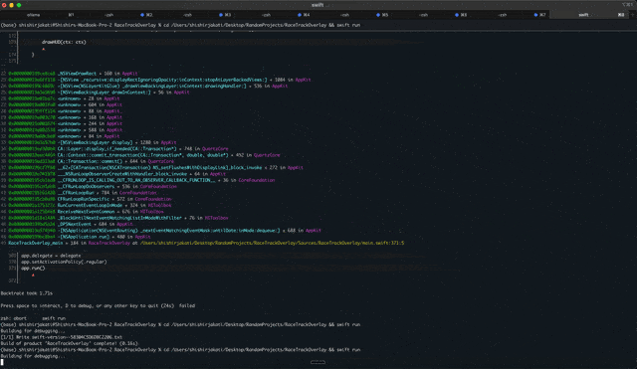The height and width of the screenshot is (369, 637).
Task: Select the active swift tab labeled ⌘8
Action: tap(589, 15)
